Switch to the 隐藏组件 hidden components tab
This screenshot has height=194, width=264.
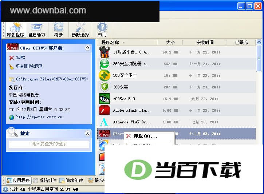point(71,181)
